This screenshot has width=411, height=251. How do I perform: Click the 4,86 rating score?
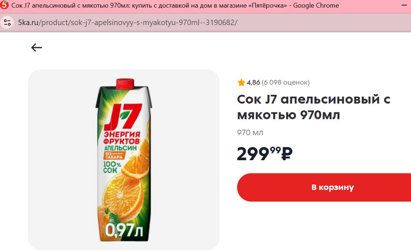pyautogui.click(x=253, y=83)
